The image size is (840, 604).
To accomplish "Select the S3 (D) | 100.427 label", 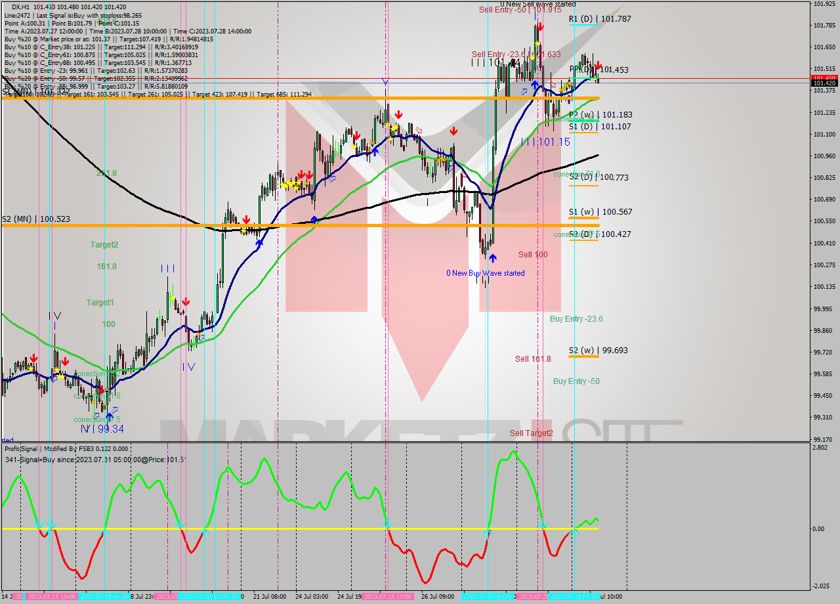I will coord(600,234).
